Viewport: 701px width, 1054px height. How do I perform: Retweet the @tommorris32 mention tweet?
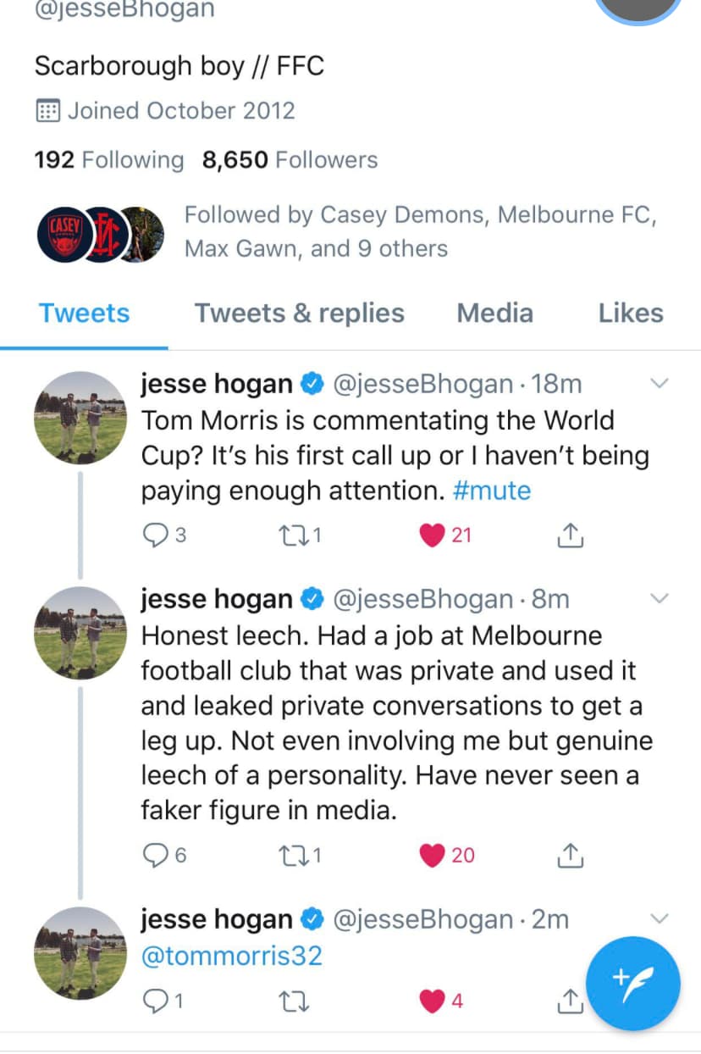294,1001
